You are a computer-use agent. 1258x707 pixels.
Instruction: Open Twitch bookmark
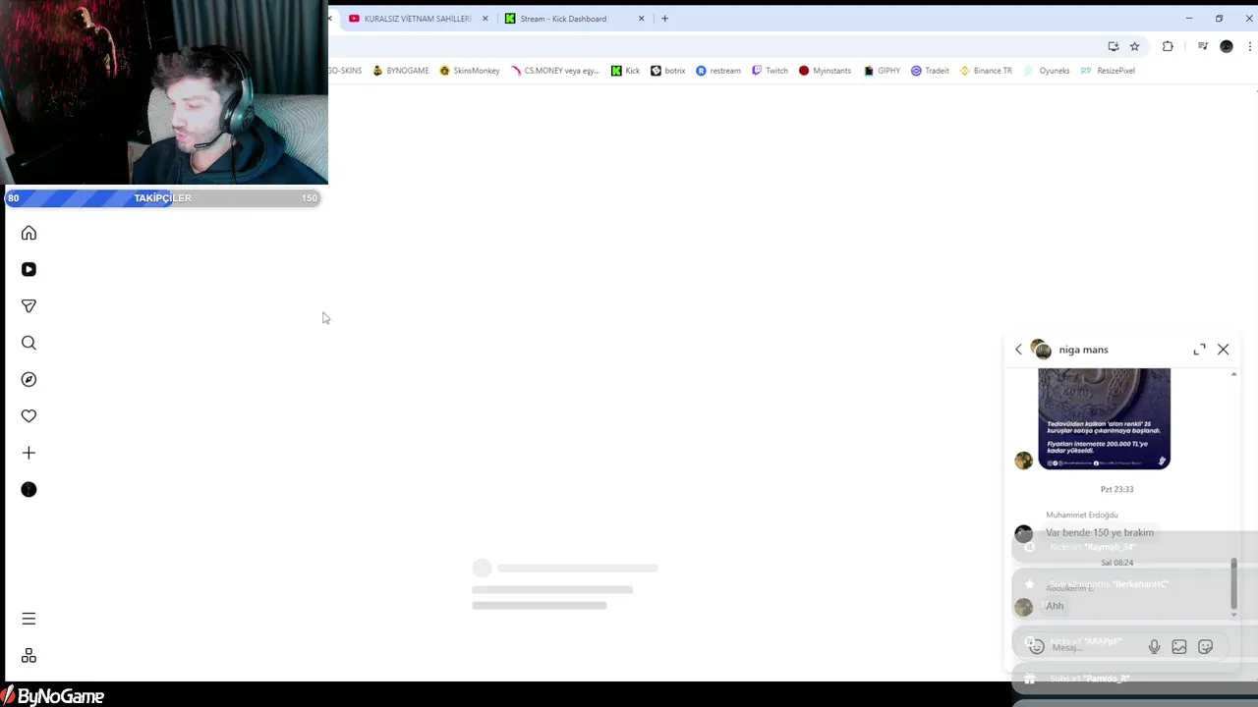coord(770,71)
